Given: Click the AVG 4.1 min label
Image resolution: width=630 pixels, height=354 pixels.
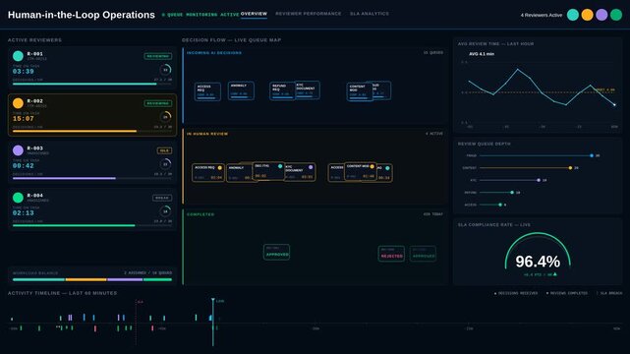Looking at the screenshot, I should click(x=482, y=54).
